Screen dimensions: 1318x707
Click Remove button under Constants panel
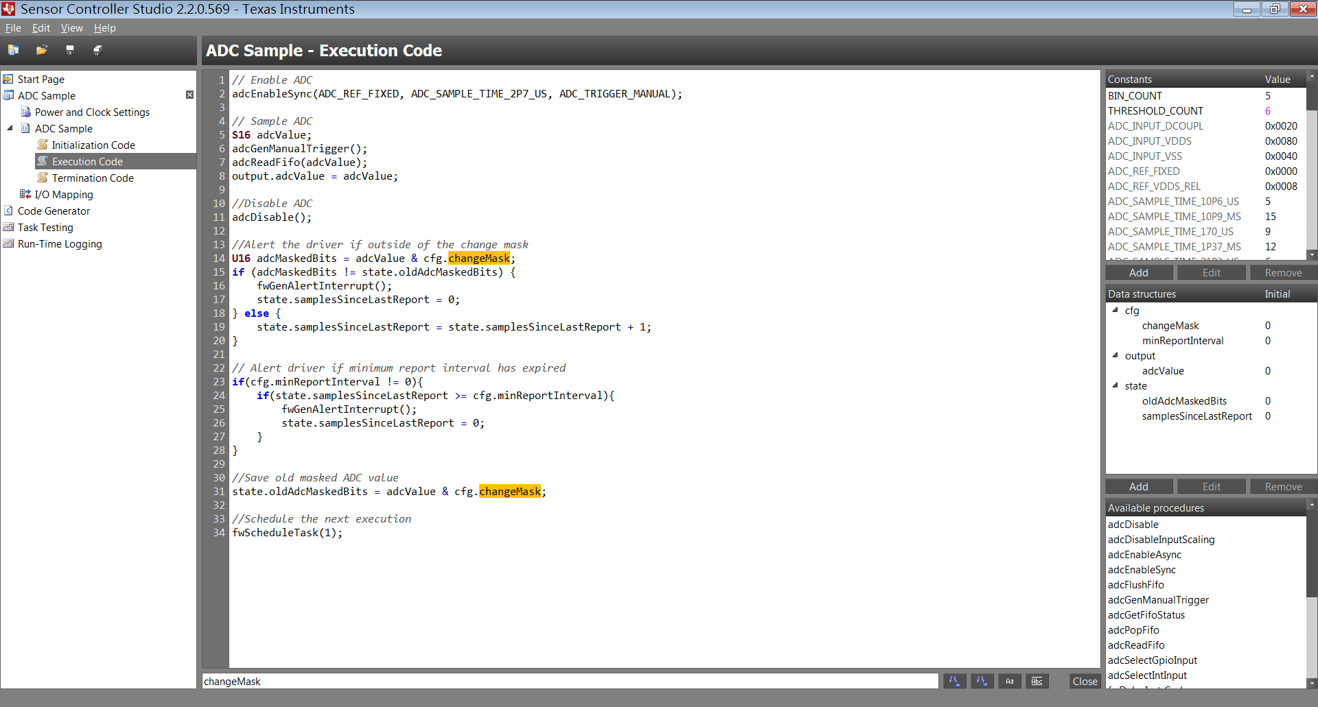point(1283,273)
